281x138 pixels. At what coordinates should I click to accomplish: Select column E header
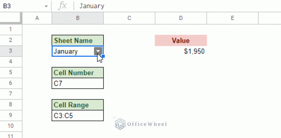click(x=232, y=18)
